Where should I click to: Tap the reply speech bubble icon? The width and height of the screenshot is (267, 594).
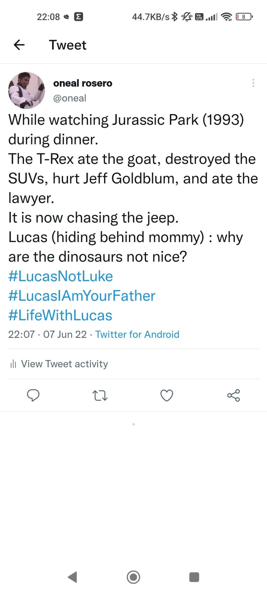click(x=33, y=395)
